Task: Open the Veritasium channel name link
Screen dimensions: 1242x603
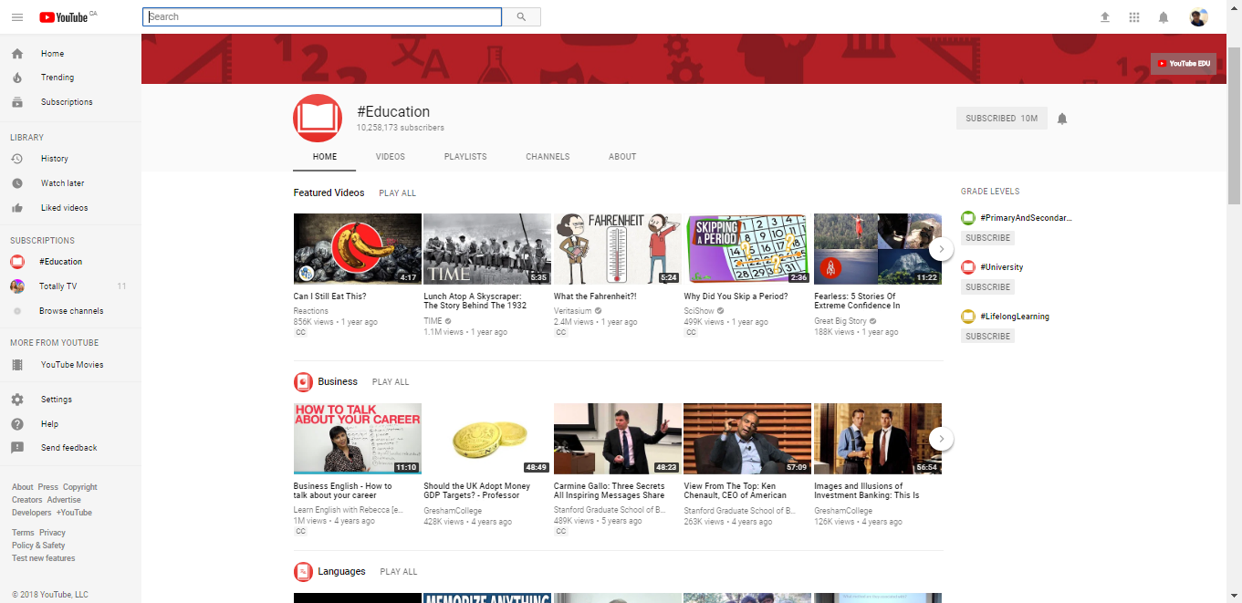Action: (573, 311)
